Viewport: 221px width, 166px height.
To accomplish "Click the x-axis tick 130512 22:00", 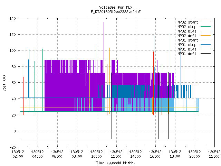I will 214,154.
